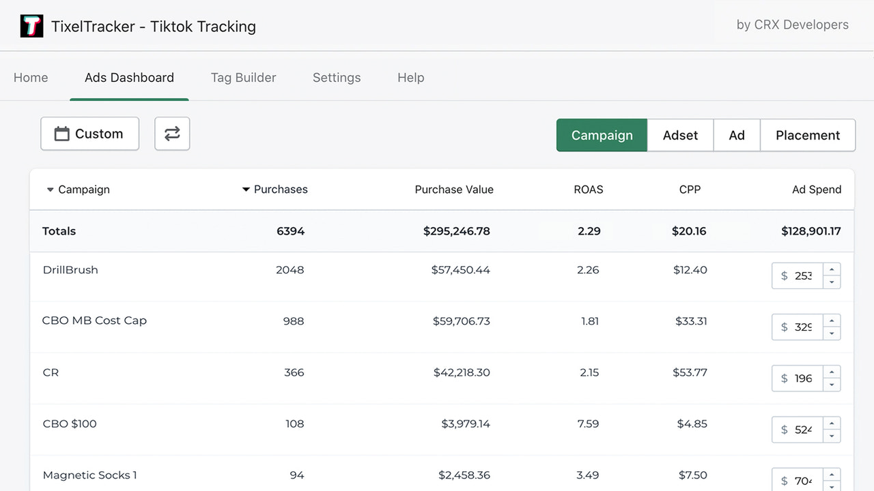874x491 pixels.
Task: View the Placement breakdown
Action: 808,135
